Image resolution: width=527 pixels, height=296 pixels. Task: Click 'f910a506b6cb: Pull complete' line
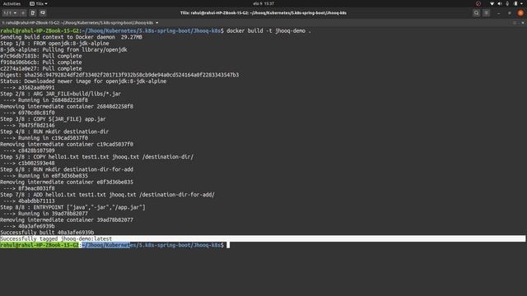(x=41, y=62)
